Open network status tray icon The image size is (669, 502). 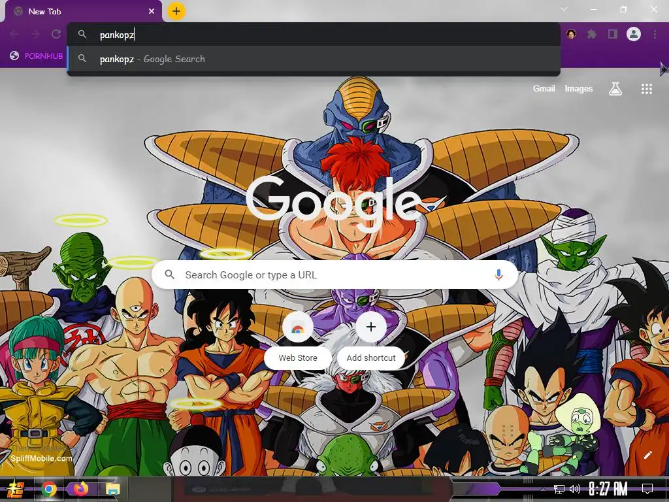[x=559, y=489]
